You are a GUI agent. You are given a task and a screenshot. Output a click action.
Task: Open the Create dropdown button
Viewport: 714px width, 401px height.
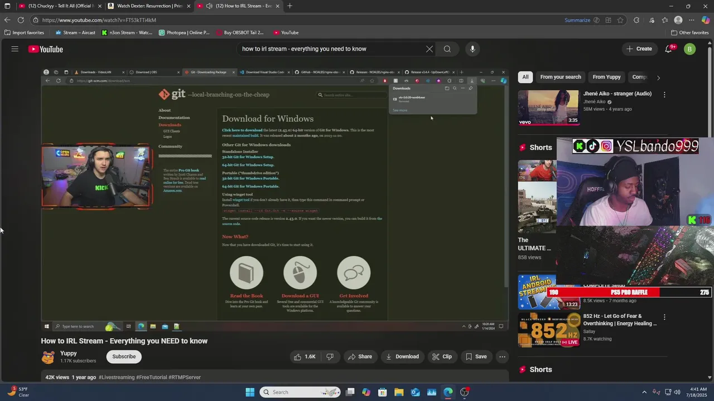(x=639, y=49)
